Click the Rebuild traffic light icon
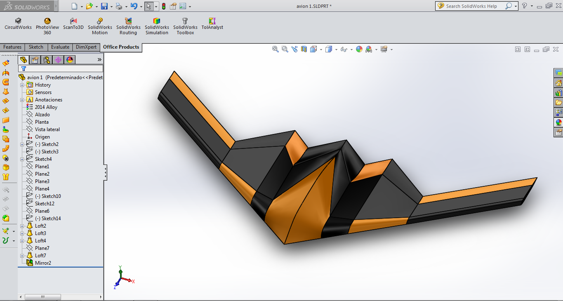This screenshot has width=563, height=301. coord(164,6)
